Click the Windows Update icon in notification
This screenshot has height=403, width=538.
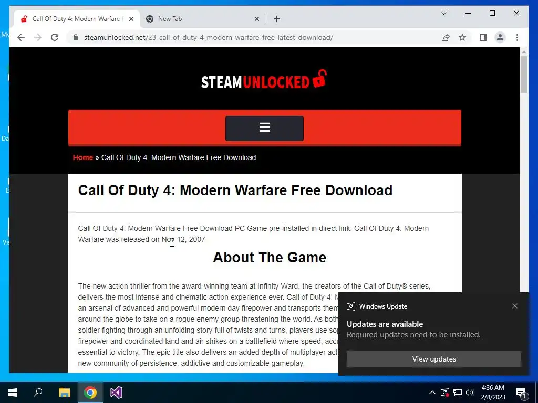(x=350, y=306)
